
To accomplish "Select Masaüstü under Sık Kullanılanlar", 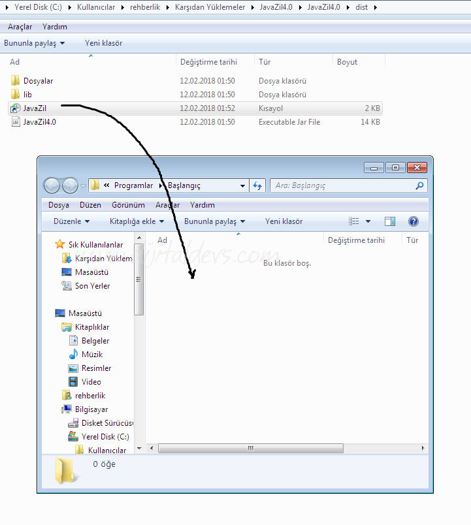I will [x=91, y=272].
